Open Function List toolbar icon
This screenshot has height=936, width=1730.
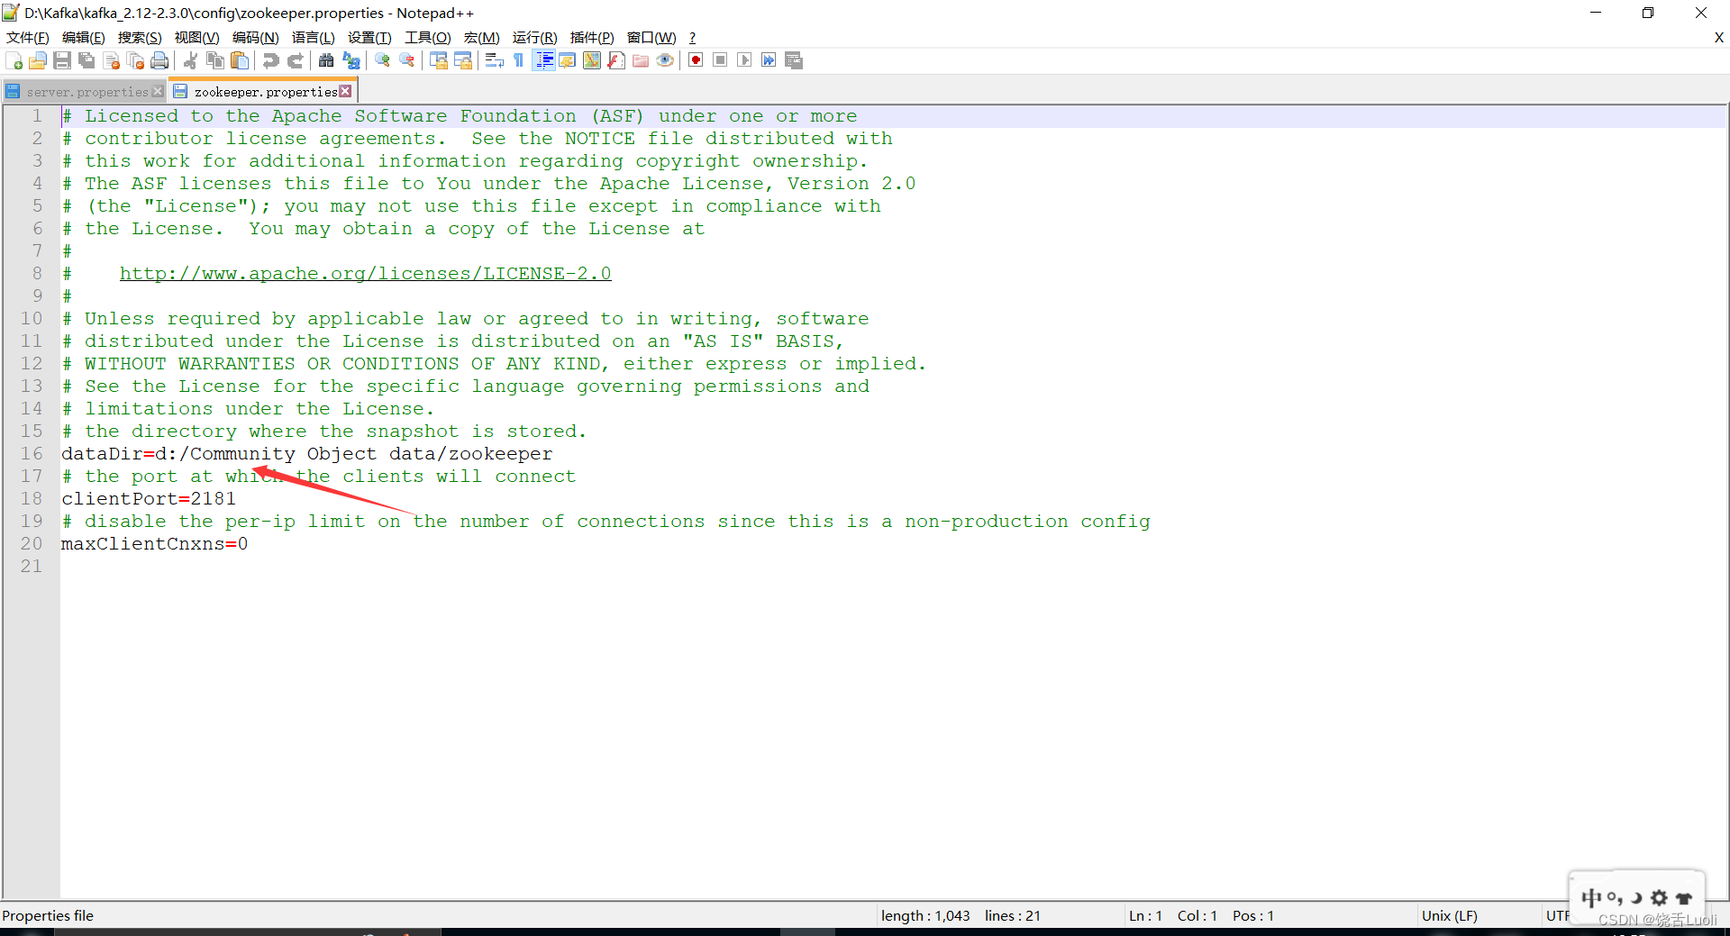pos(616,60)
